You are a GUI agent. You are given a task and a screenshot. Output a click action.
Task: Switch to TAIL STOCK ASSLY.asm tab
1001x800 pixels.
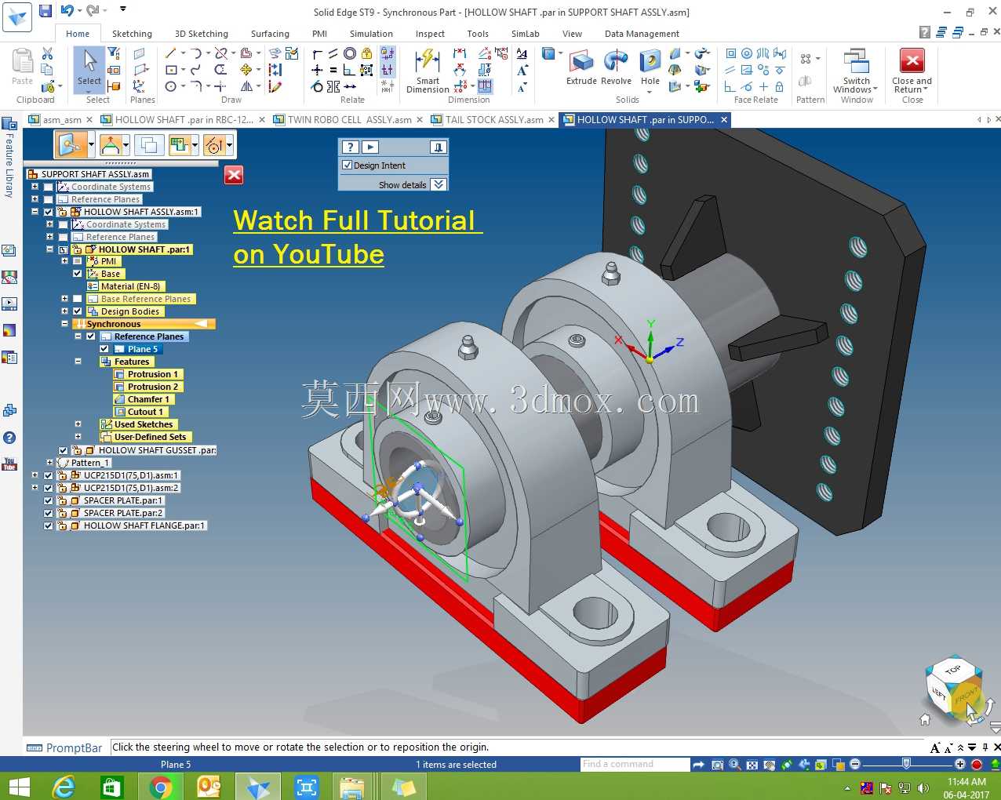click(494, 120)
